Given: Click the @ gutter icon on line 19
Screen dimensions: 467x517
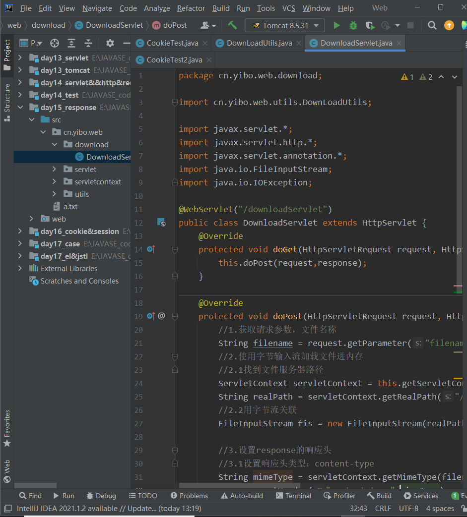Looking at the screenshot, I should click(x=161, y=316).
